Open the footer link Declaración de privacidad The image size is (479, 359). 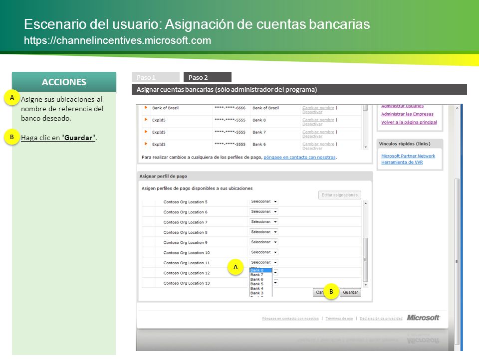(381, 319)
